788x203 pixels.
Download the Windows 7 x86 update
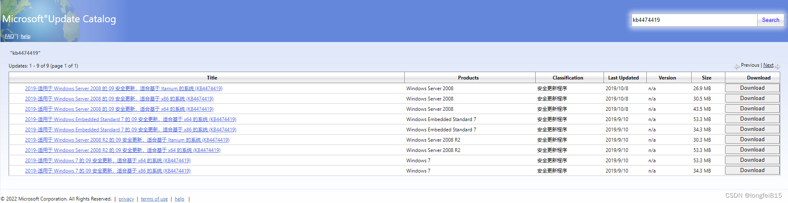point(752,170)
